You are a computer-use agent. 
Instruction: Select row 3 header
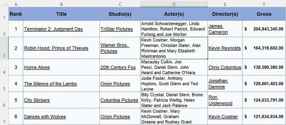pos(4,48)
